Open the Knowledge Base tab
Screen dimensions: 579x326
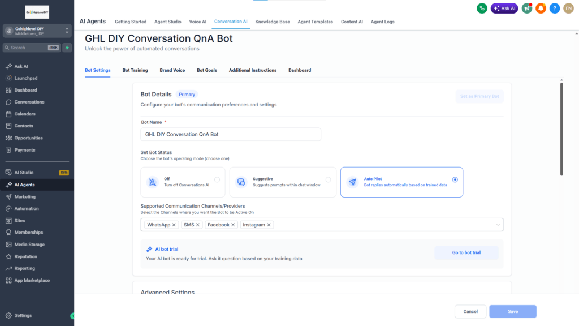pos(273,22)
